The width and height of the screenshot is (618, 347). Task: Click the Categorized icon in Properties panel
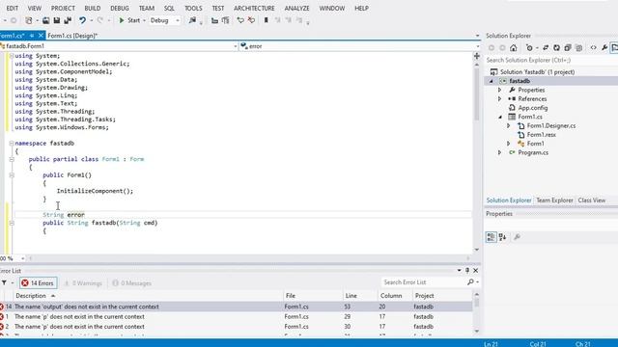pos(492,237)
